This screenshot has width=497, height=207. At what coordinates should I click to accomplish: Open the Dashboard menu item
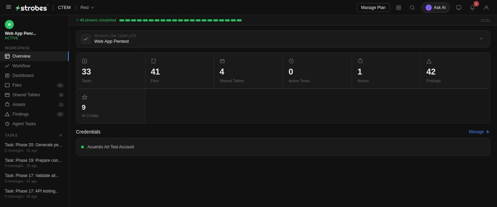coord(34,75)
